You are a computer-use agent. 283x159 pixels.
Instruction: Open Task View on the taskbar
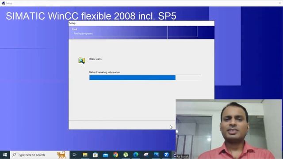(x=75, y=155)
